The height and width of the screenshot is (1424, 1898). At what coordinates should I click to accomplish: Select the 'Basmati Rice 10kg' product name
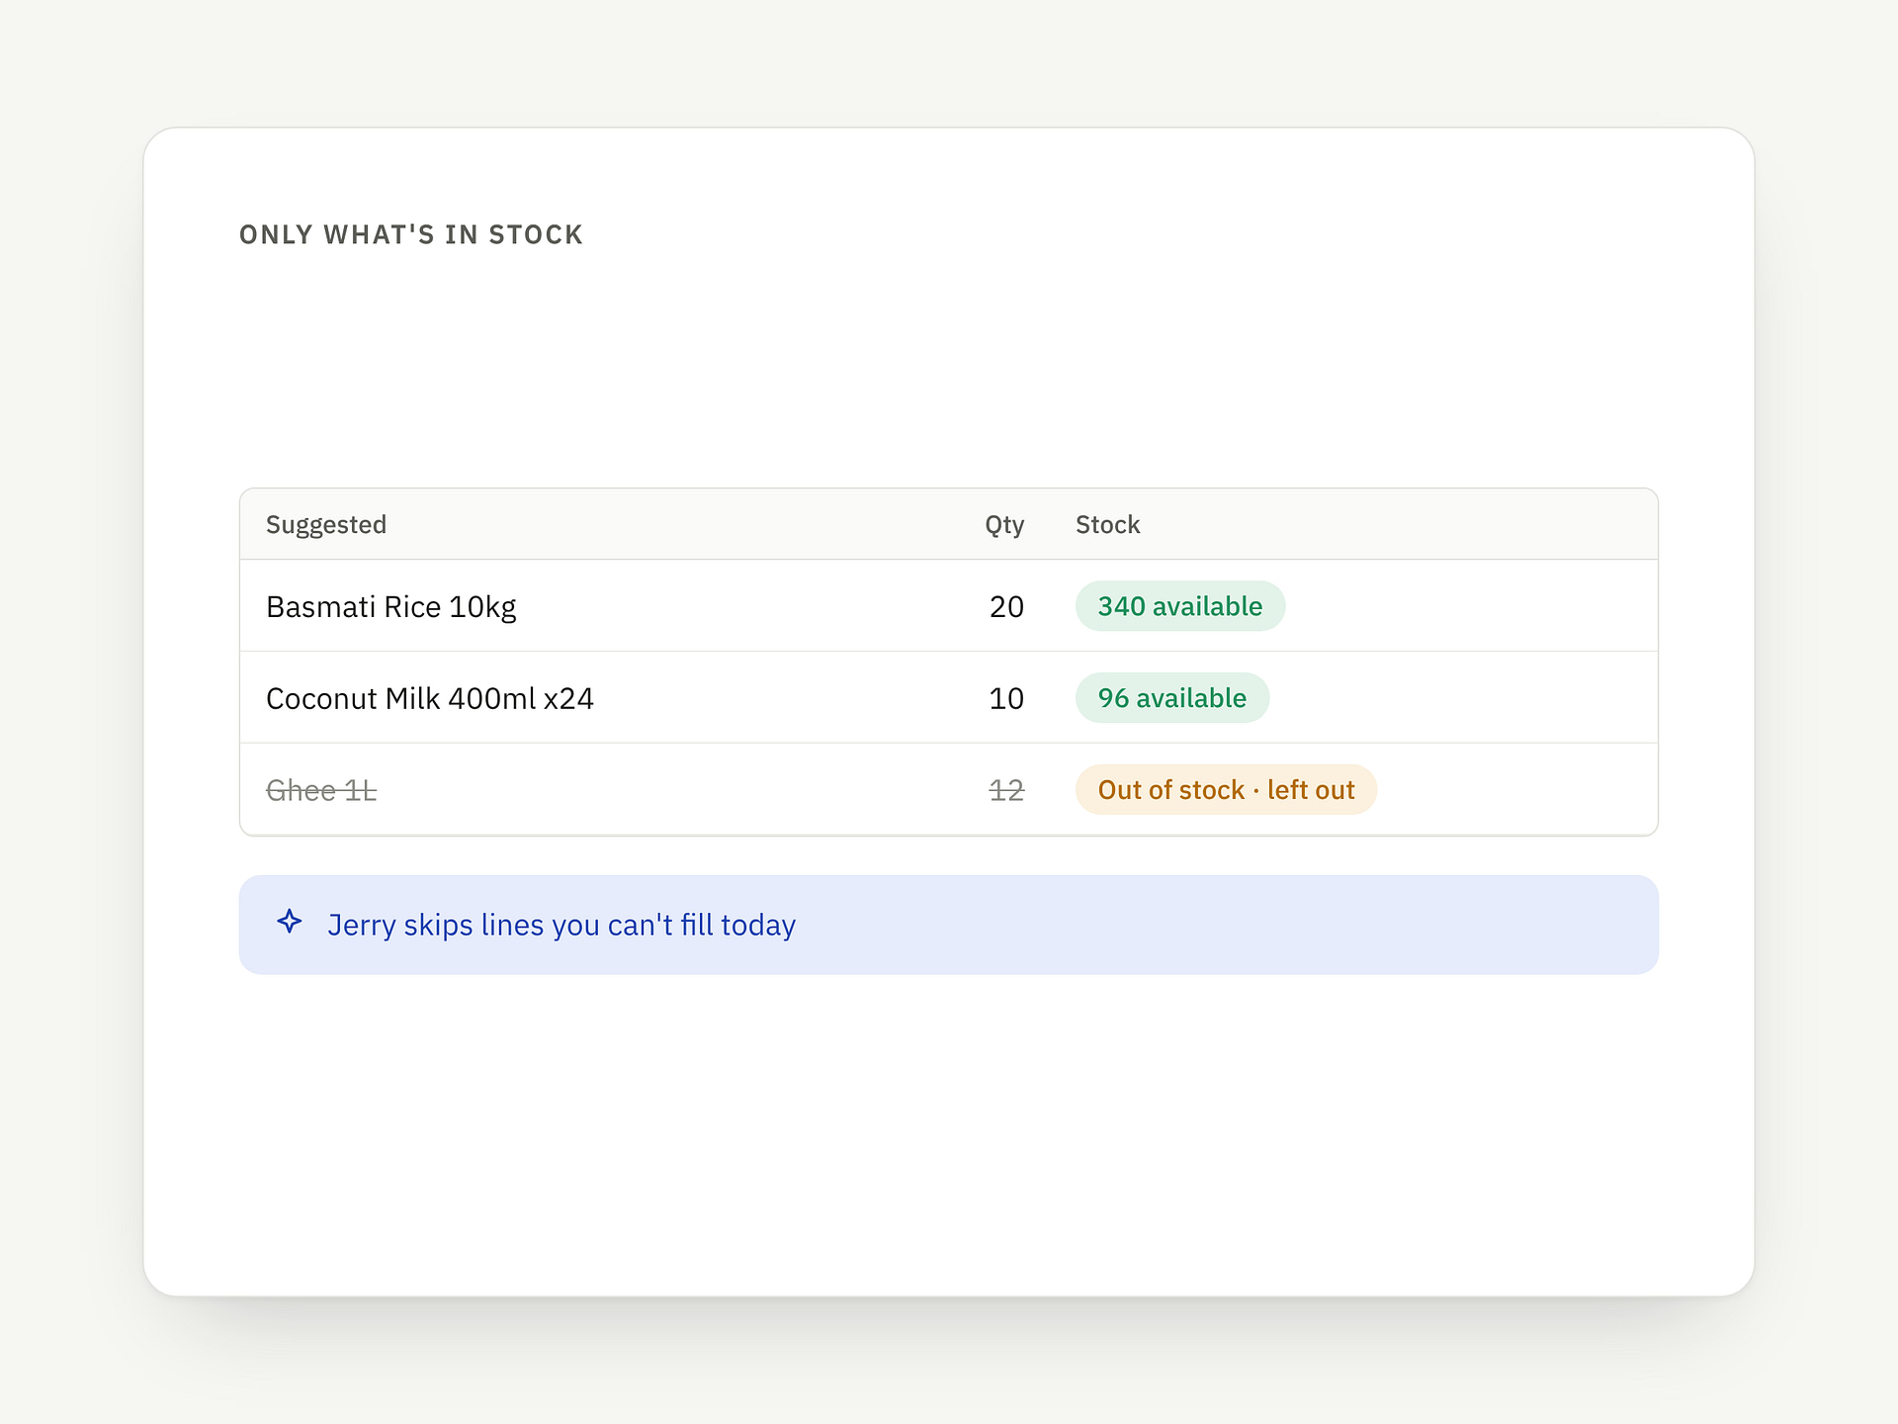(391, 607)
